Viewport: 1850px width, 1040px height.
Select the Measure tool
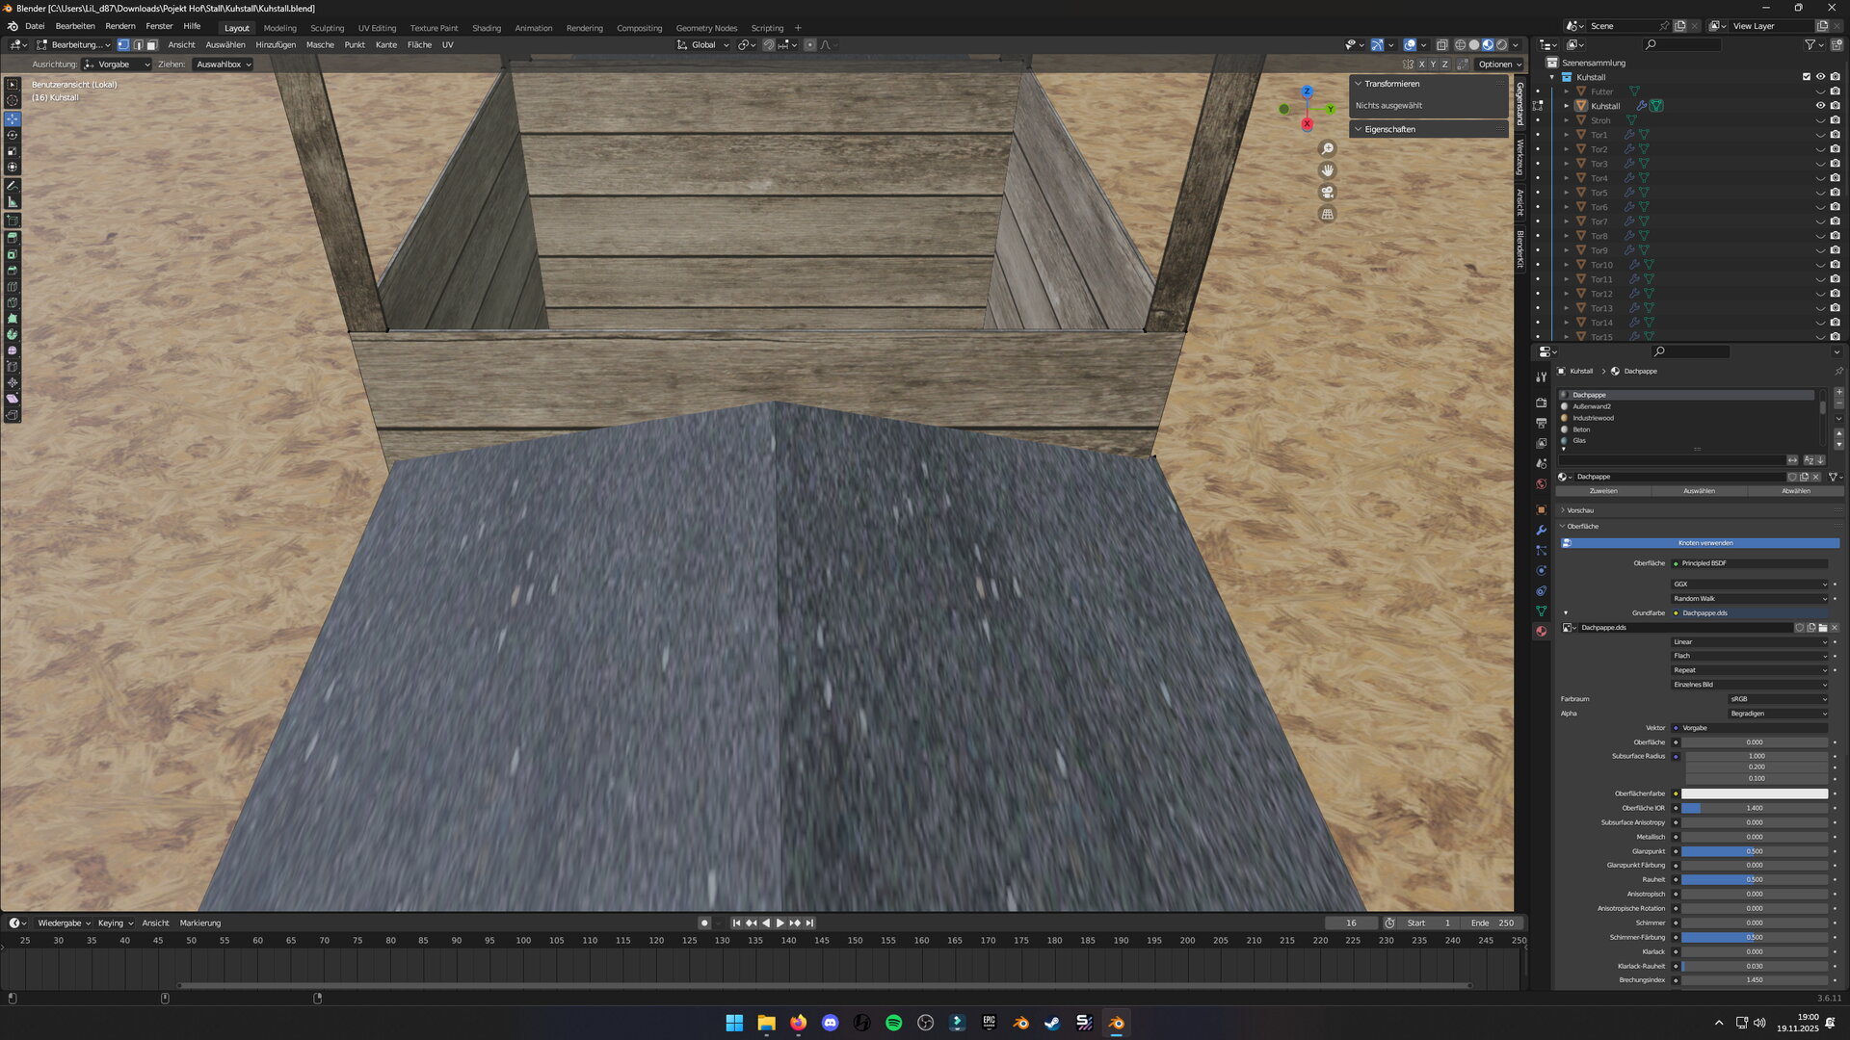13,202
